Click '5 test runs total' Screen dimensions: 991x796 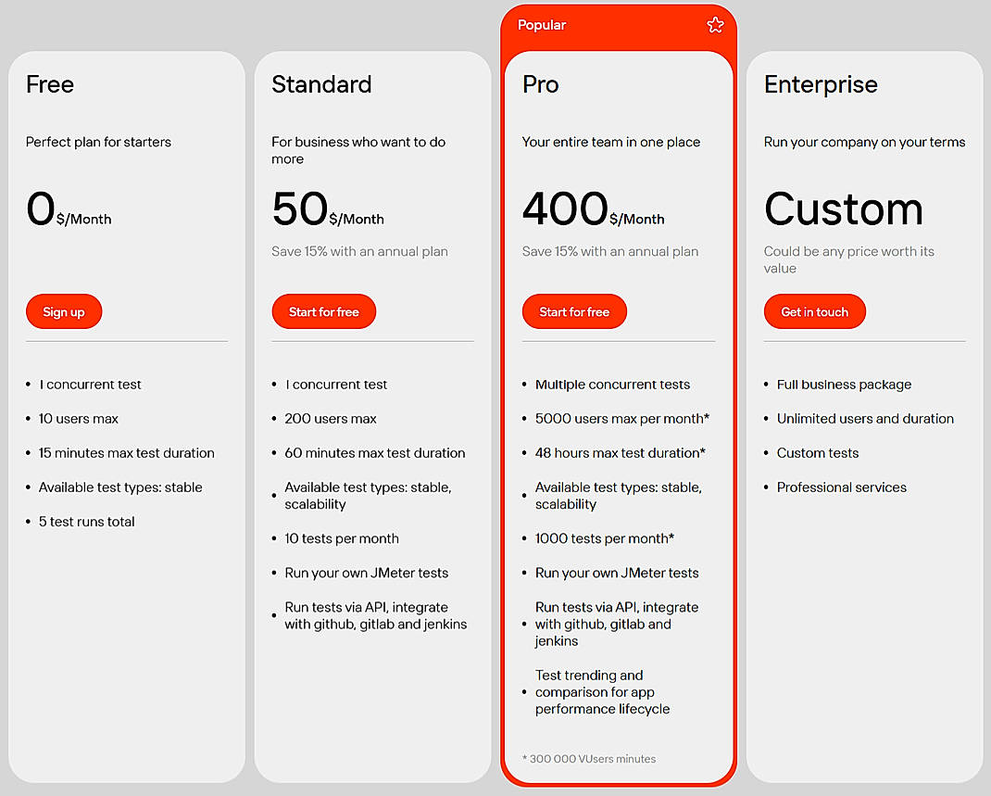(x=86, y=522)
